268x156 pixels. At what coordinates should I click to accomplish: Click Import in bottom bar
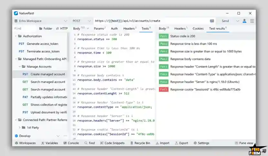pos(162,143)
